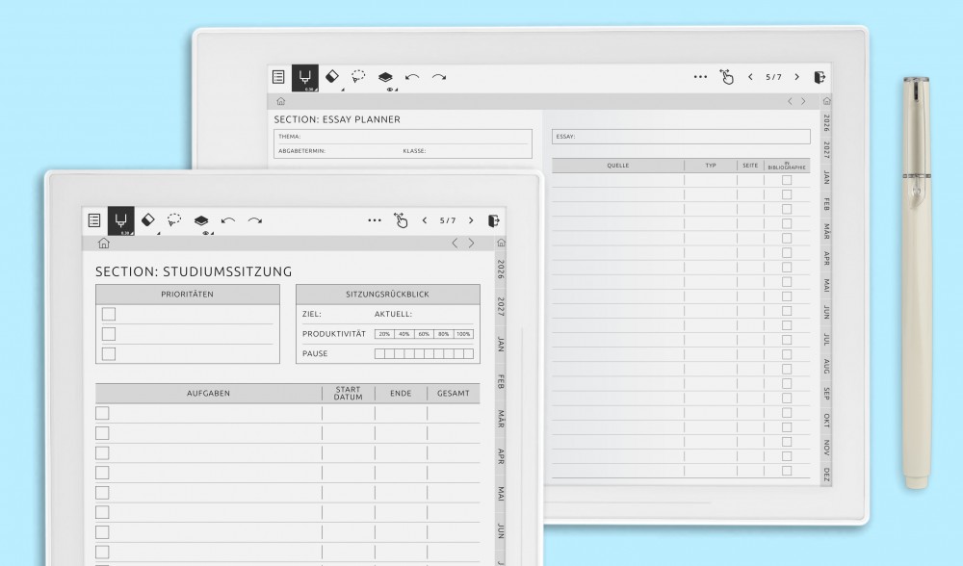Switch to the DEZ tab on the back tablet
963x566 pixels.
pos(826,474)
